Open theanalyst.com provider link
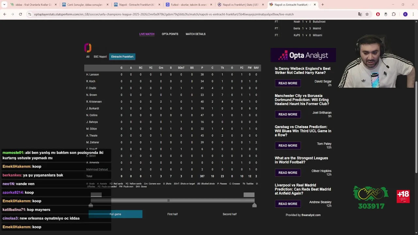 point(311,215)
